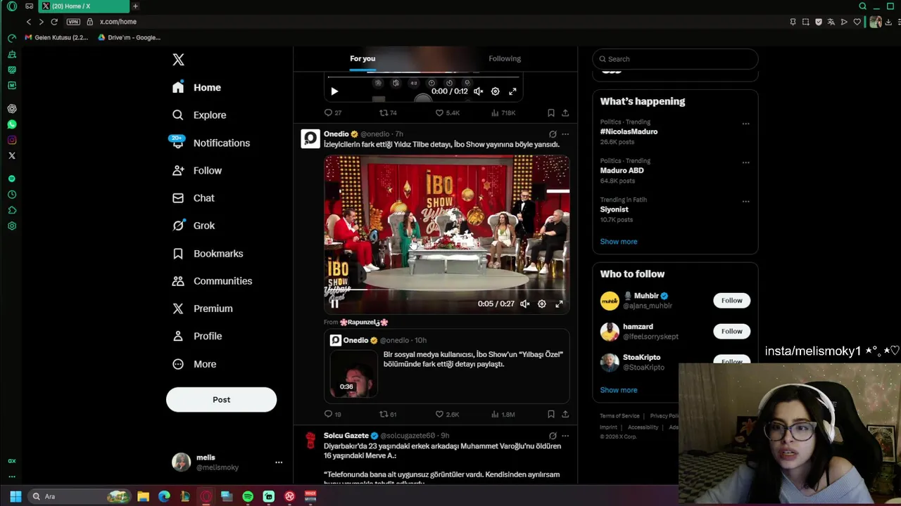This screenshot has height=506, width=901.
Task: Pause the playing İbo Show video
Action: (335, 304)
